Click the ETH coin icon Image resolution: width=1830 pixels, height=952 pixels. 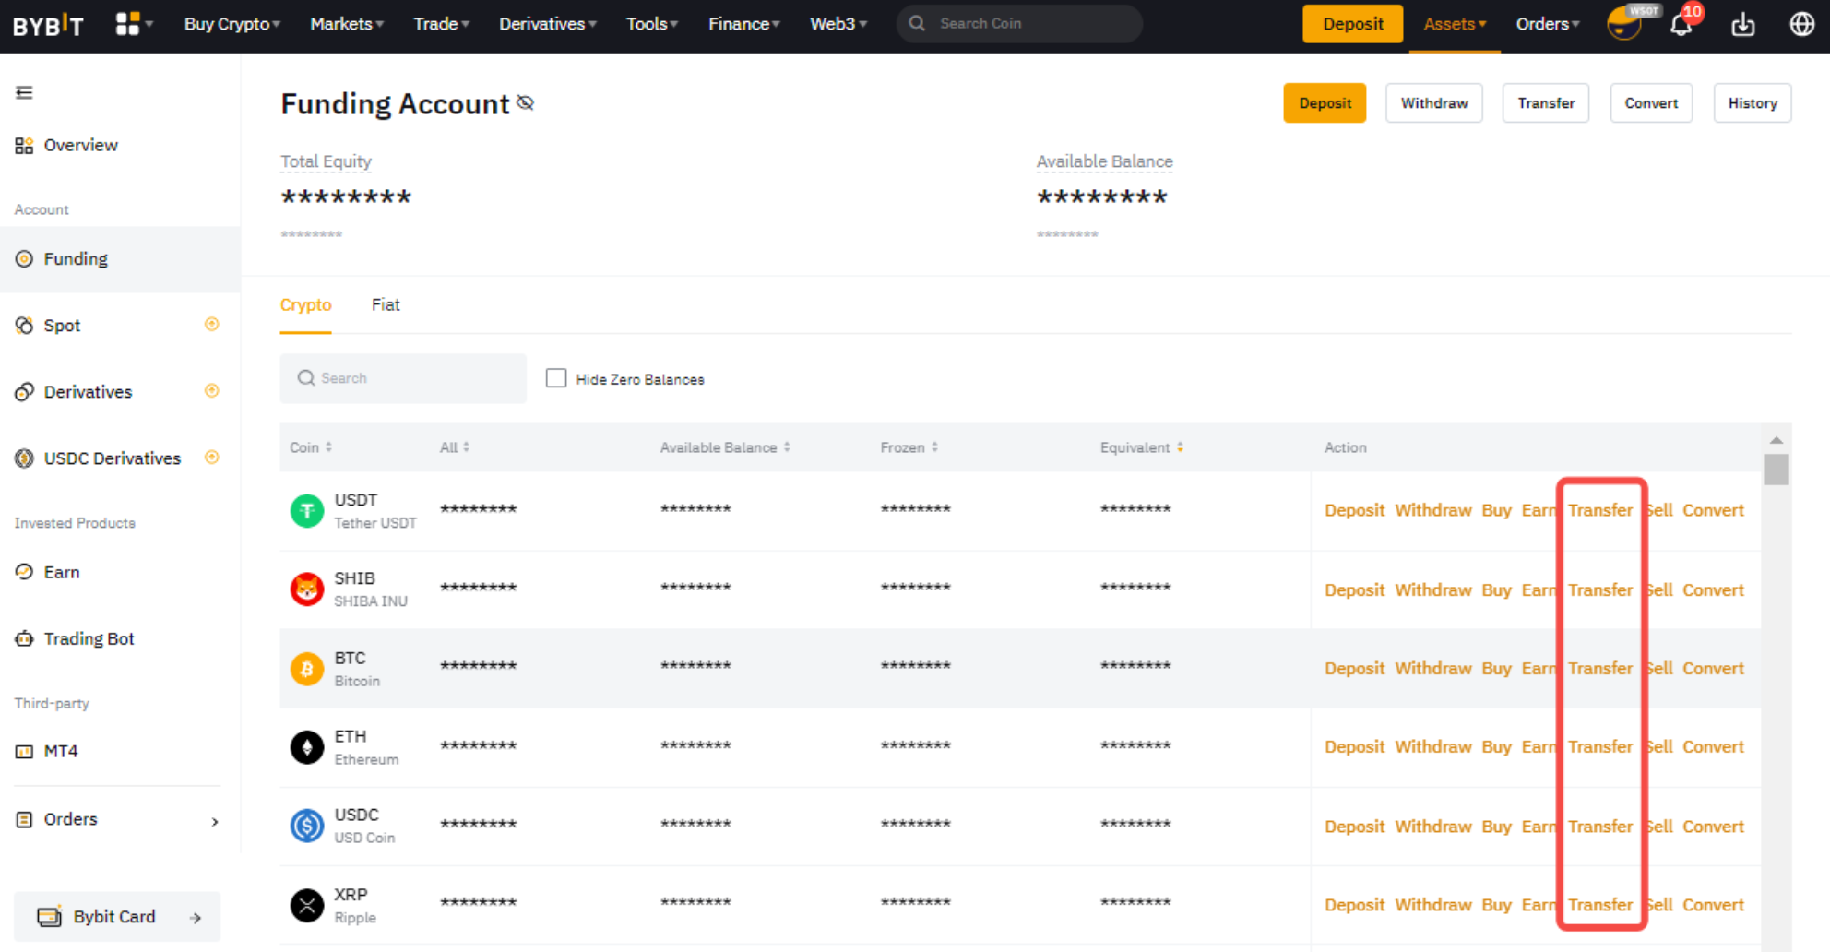(307, 747)
